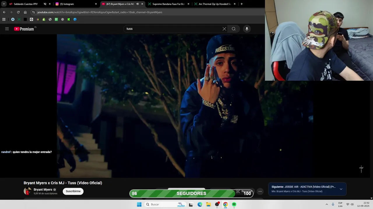This screenshot has height=209, width=373.
Task: Open a new browser tab
Action: (x=242, y=4)
